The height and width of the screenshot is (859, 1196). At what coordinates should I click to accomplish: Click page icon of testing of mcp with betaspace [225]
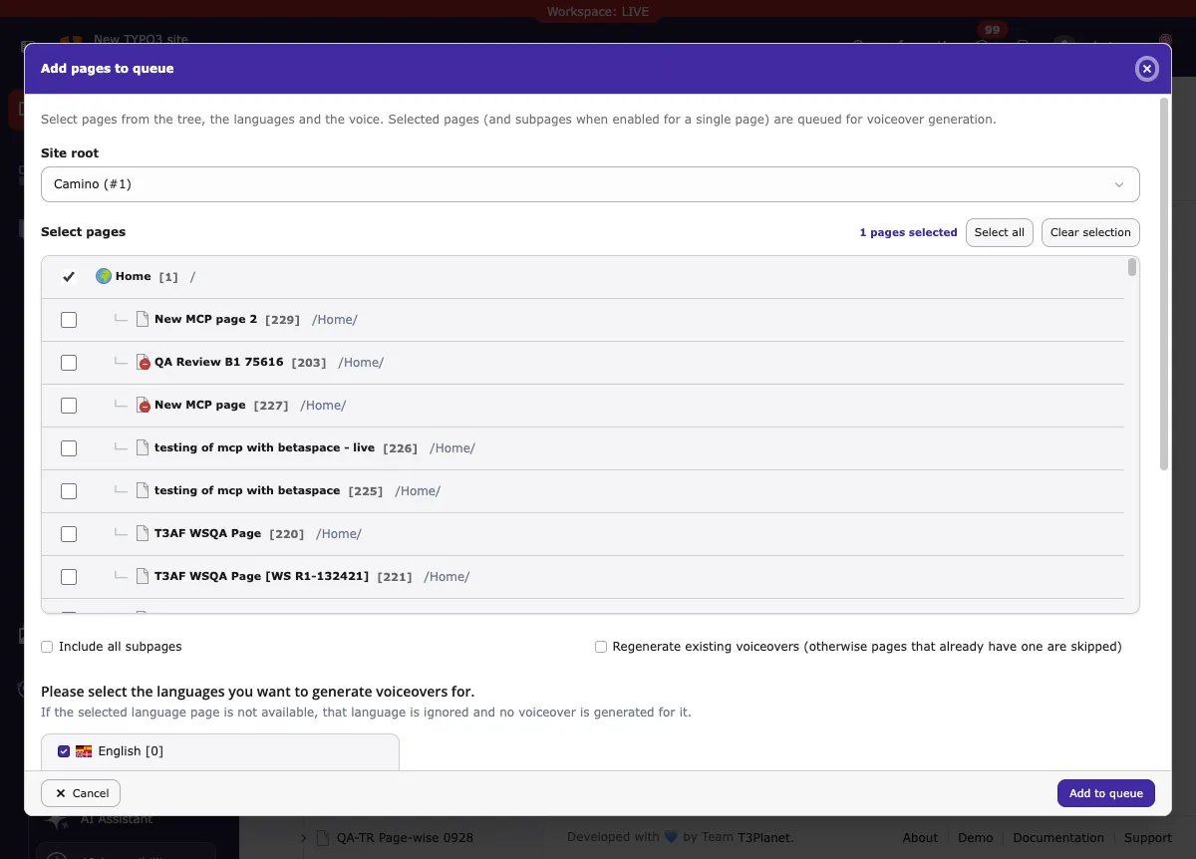[x=143, y=490]
